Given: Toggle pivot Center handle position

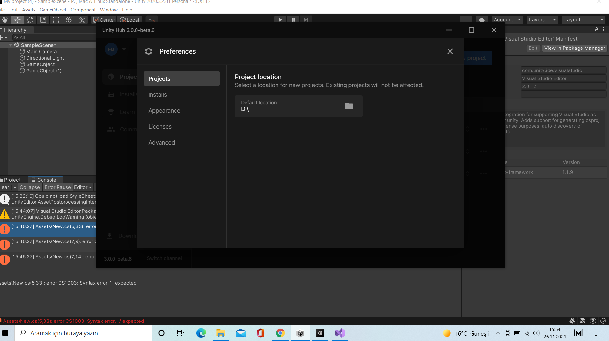Looking at the screenshot, I should 104,20.
